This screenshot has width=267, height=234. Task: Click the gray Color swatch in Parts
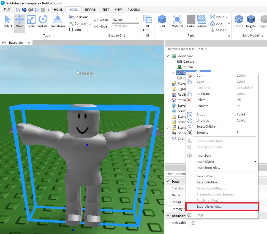click(191, 19)
